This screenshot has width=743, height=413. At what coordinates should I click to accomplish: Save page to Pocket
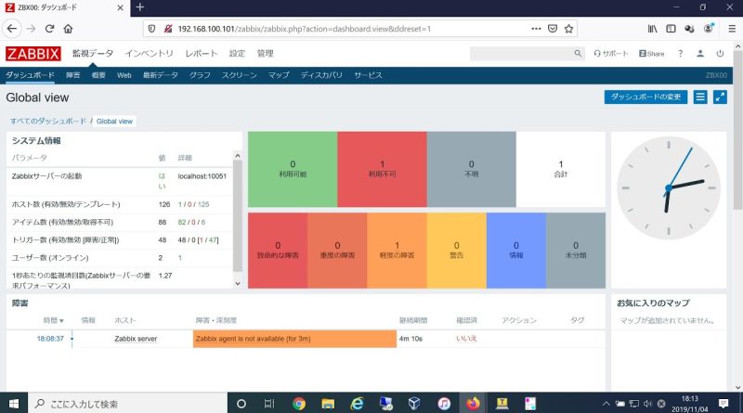[553, 29]
